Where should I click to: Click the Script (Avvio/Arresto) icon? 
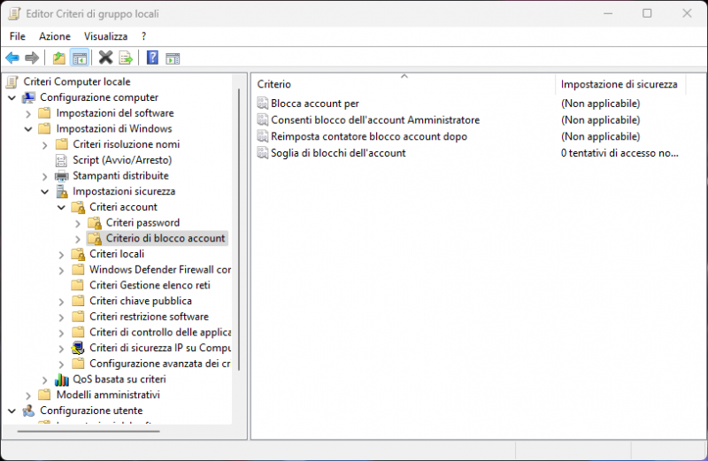[x=61, y=160]
